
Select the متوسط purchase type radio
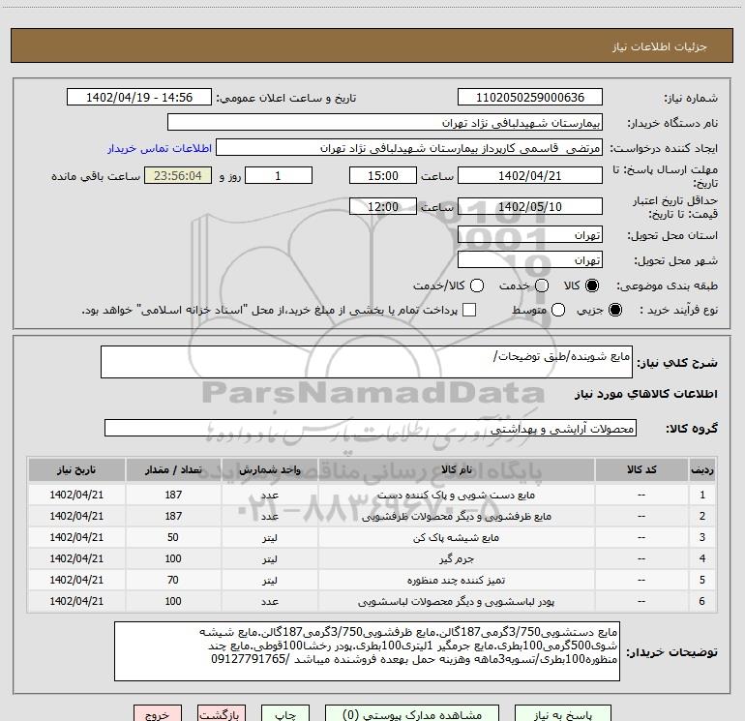(558, 310)
